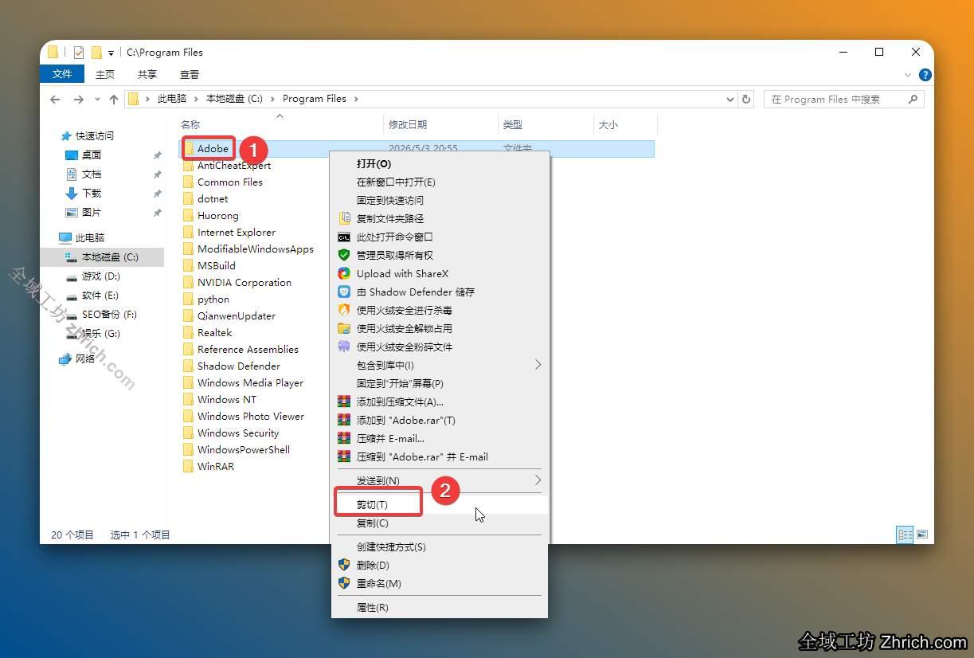The height and width of the screenshot is (658, 974).
Task: Choose 复制(C) from the context menu
Action: coord(440,523)
